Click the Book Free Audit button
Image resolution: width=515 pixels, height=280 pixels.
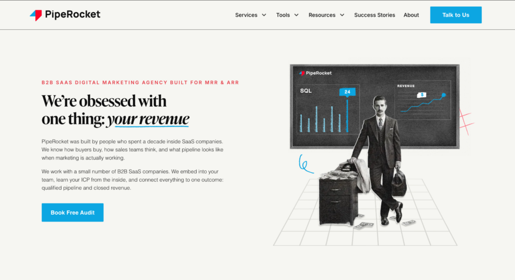pos(72,213)
